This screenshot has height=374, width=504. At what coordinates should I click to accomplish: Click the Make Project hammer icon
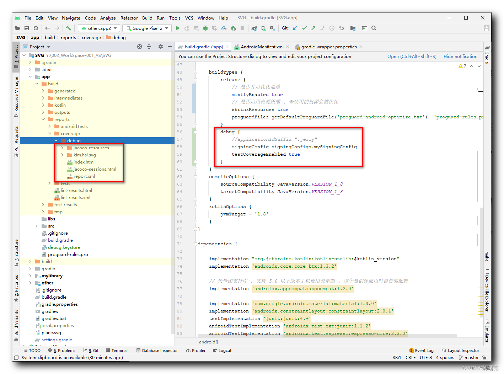[x=68, y=28]
